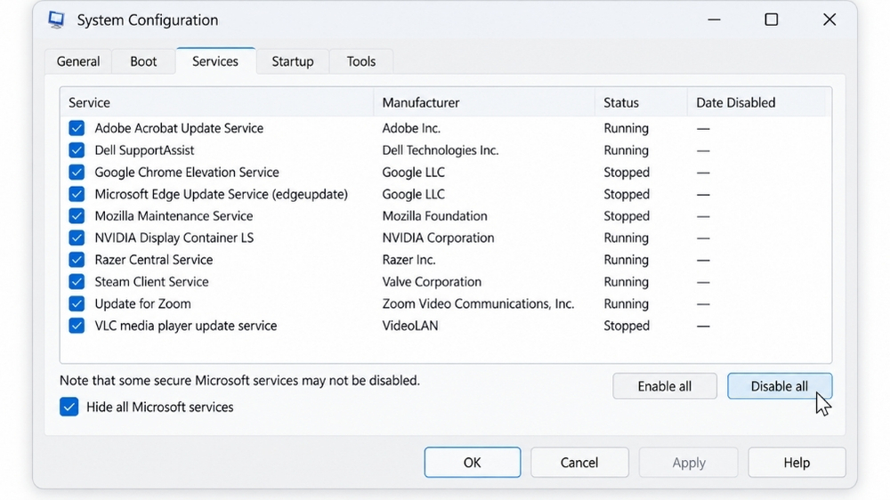Click 'NVIDIA Corporation' manufacturer cell
890x500 pixels.
click(438, 238)
